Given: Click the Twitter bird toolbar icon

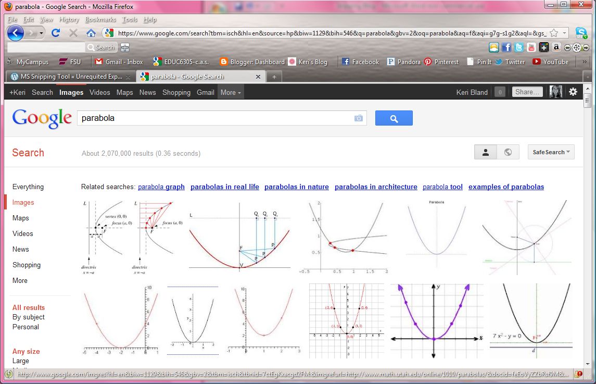Looking at the screenshot, I should 519,47.
